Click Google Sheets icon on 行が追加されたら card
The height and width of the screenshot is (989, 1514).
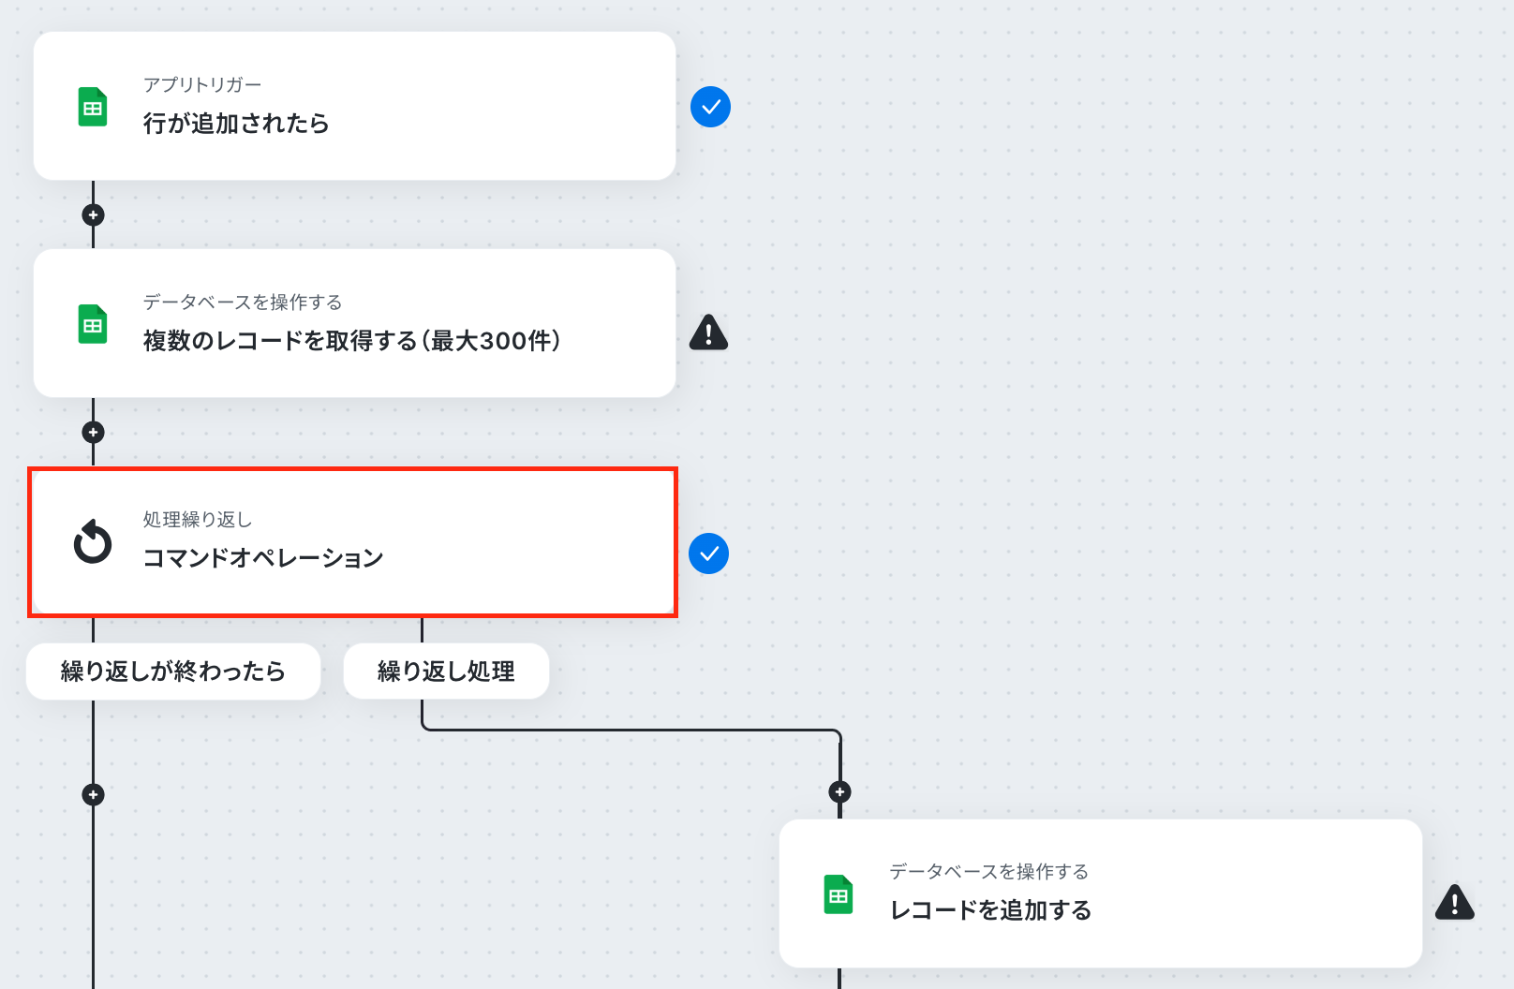pyautogui.click(x=92, y=107)
